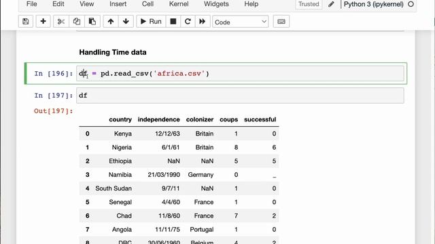Click the Out[197] output prompt

coord(53,111)
